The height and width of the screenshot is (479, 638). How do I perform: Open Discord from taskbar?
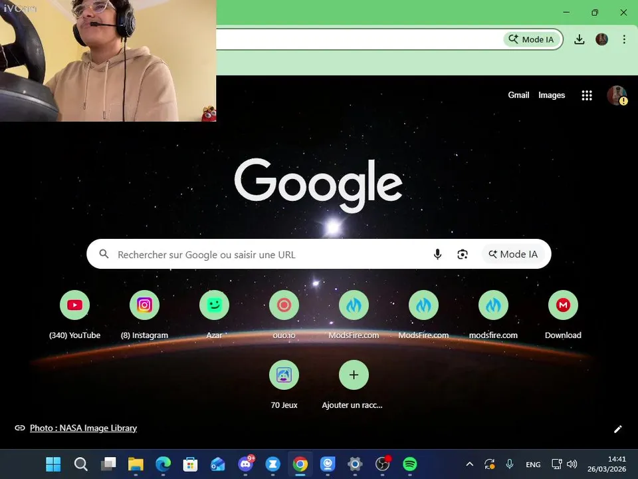[x=246, y=464]
